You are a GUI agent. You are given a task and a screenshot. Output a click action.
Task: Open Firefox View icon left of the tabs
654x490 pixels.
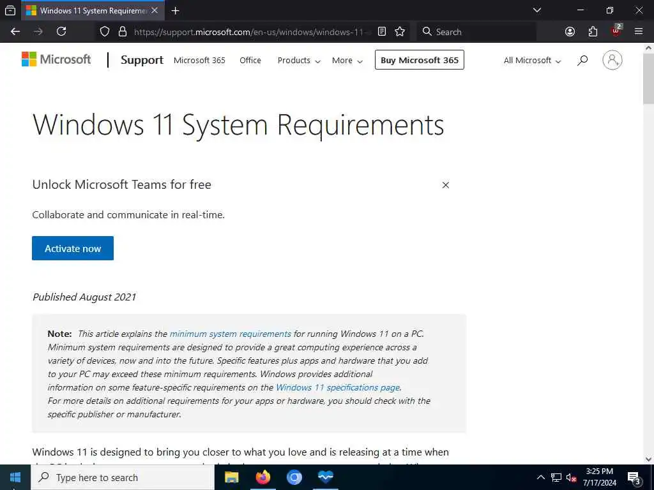(x=10, y=10)
